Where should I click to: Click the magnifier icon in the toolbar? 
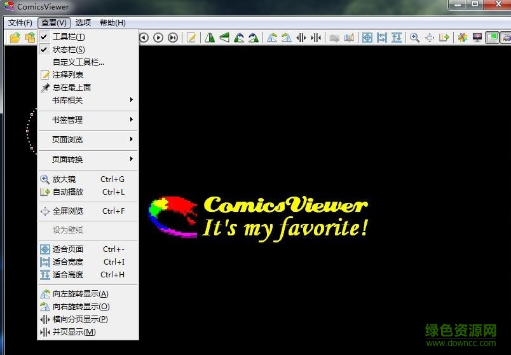414,38
